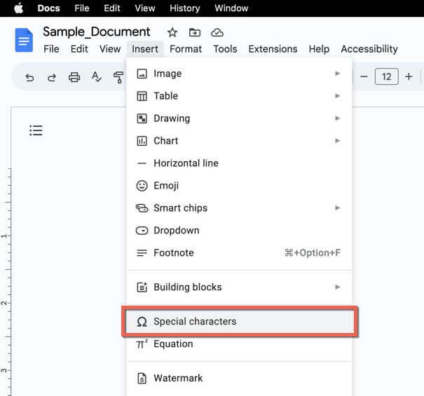This screenshot has width=424, height=396.
Task: Open the Docs File menu
Action: click(51, 49)
